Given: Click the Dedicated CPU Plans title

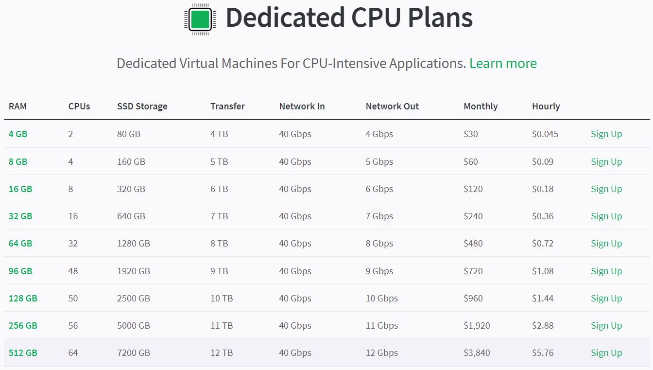Looking at the screenshot, I should (349, 18).
